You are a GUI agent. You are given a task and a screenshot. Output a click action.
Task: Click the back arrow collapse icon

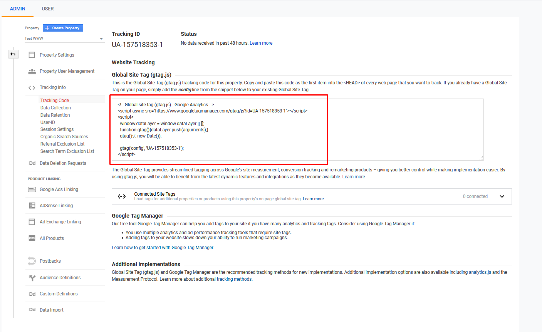click(13, 54)
